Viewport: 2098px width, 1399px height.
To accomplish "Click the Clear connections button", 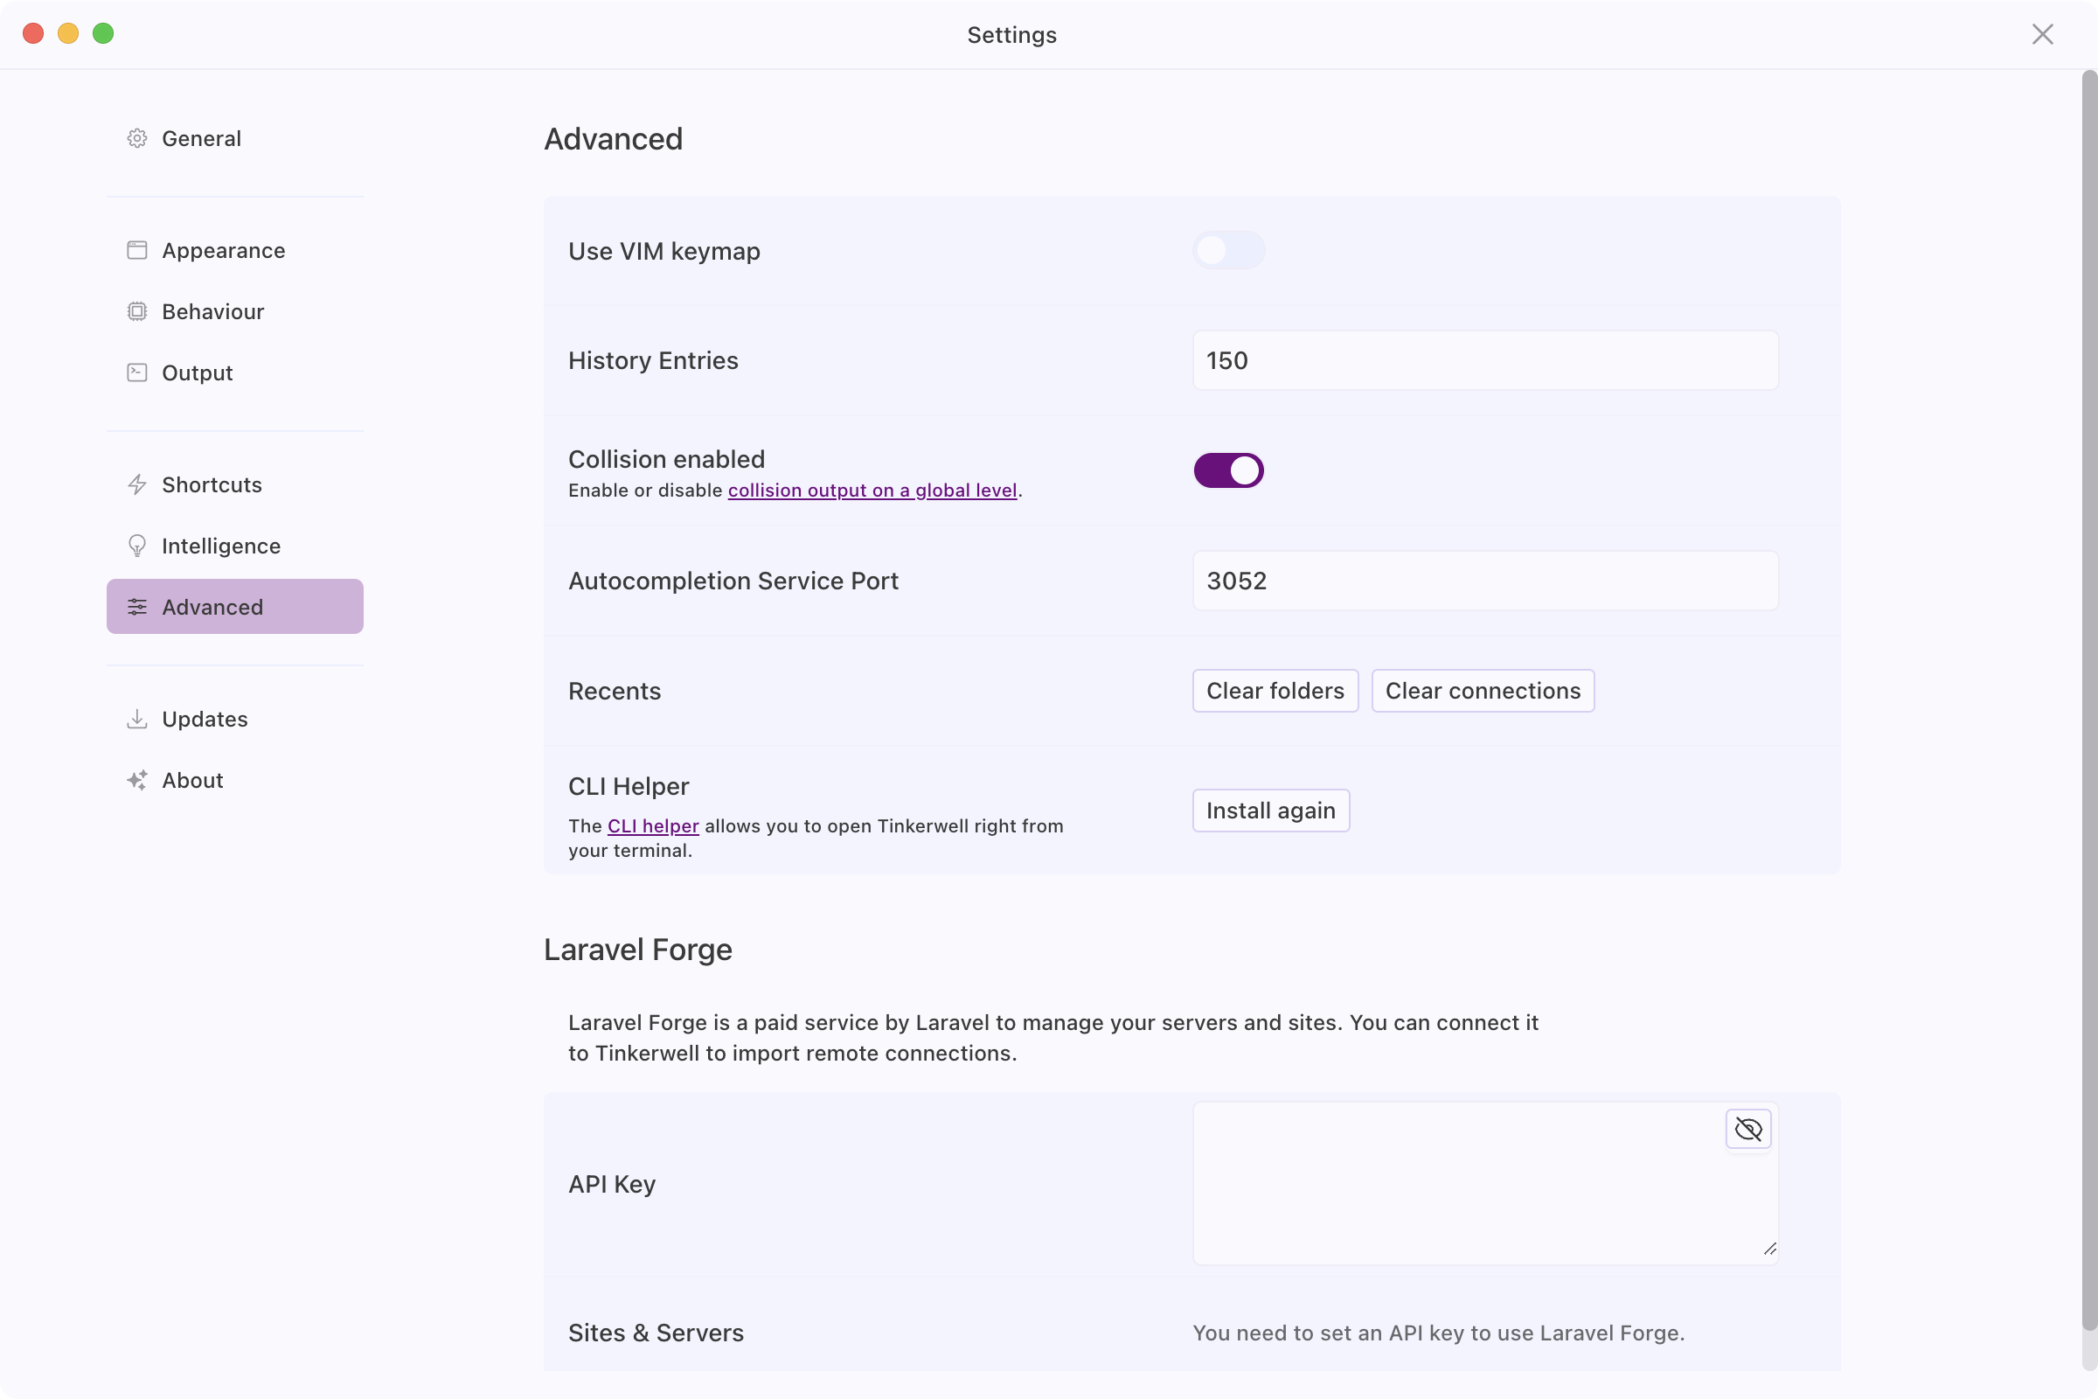I will 1483,691.
